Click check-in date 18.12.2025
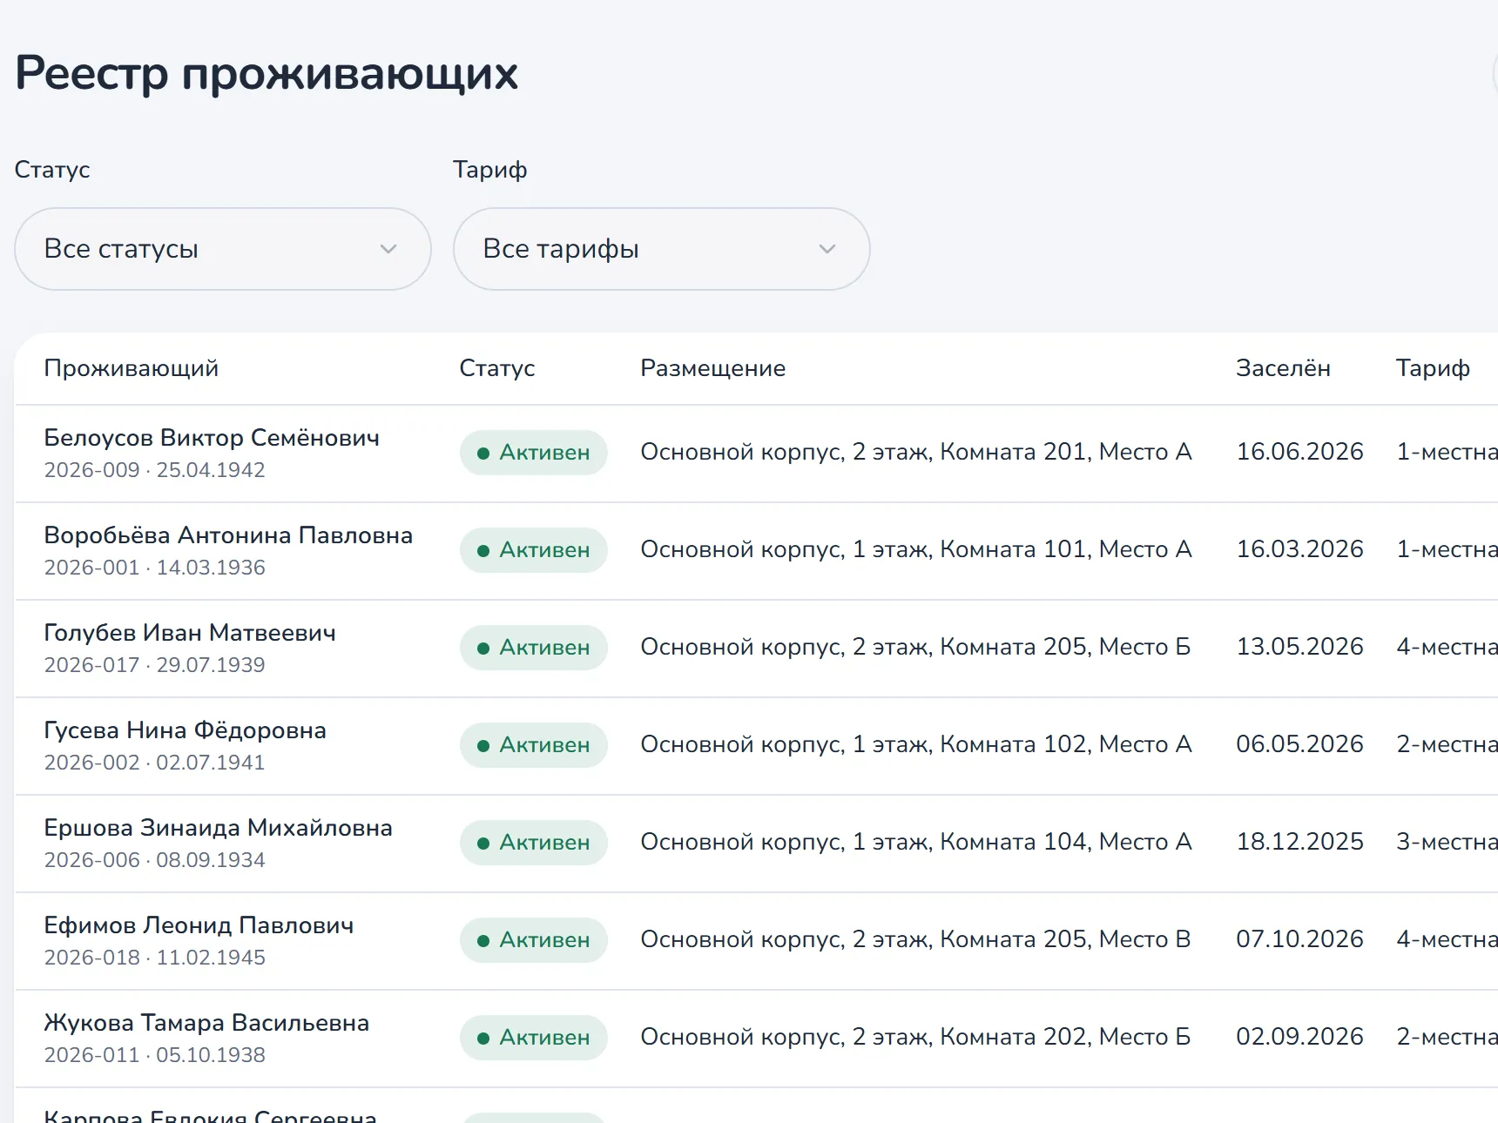 point(1300,842)
